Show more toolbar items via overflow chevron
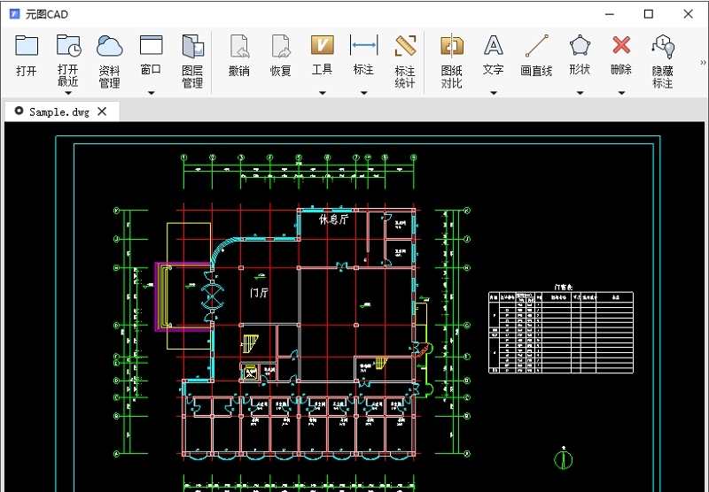The image size is (709, 492). pos(703,62)
